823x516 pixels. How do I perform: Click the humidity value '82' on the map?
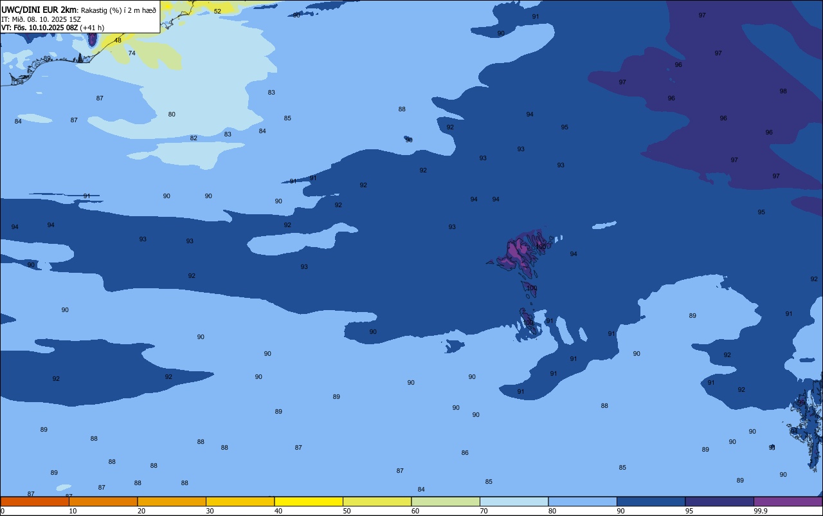(194, 138)
